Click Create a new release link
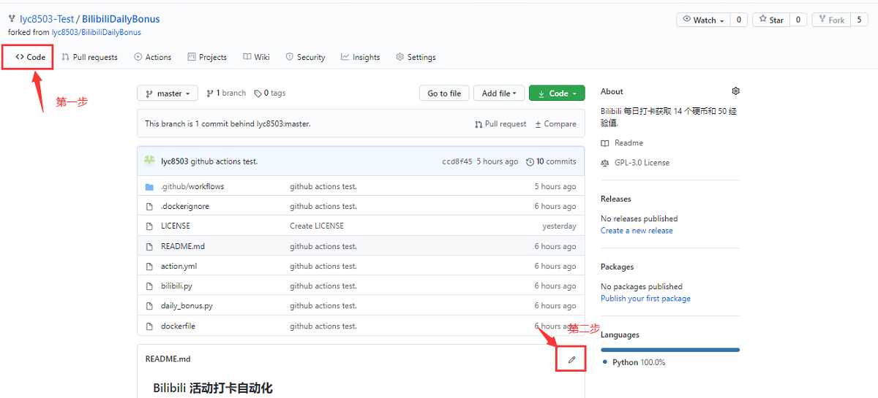Image resolution: width=878 pixels, height=398 pixels. click(x=636, y=231)
